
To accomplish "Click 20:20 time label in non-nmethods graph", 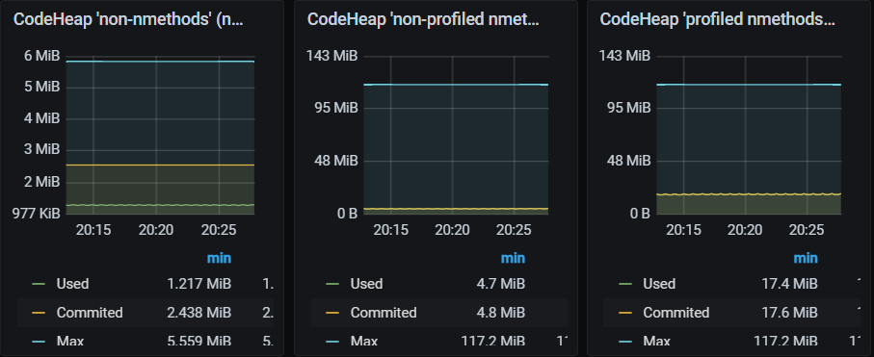I will 157,229.
